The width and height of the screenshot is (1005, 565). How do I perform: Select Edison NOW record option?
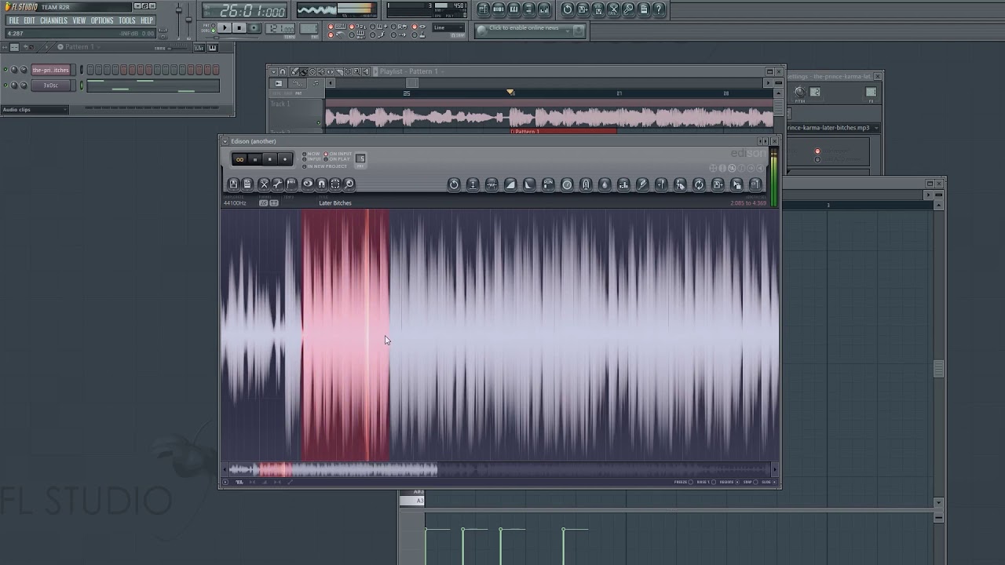[x=312, y=154]
